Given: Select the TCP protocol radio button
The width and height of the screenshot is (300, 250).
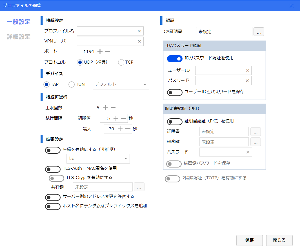Looking at the screenshot, I should 121,62.
